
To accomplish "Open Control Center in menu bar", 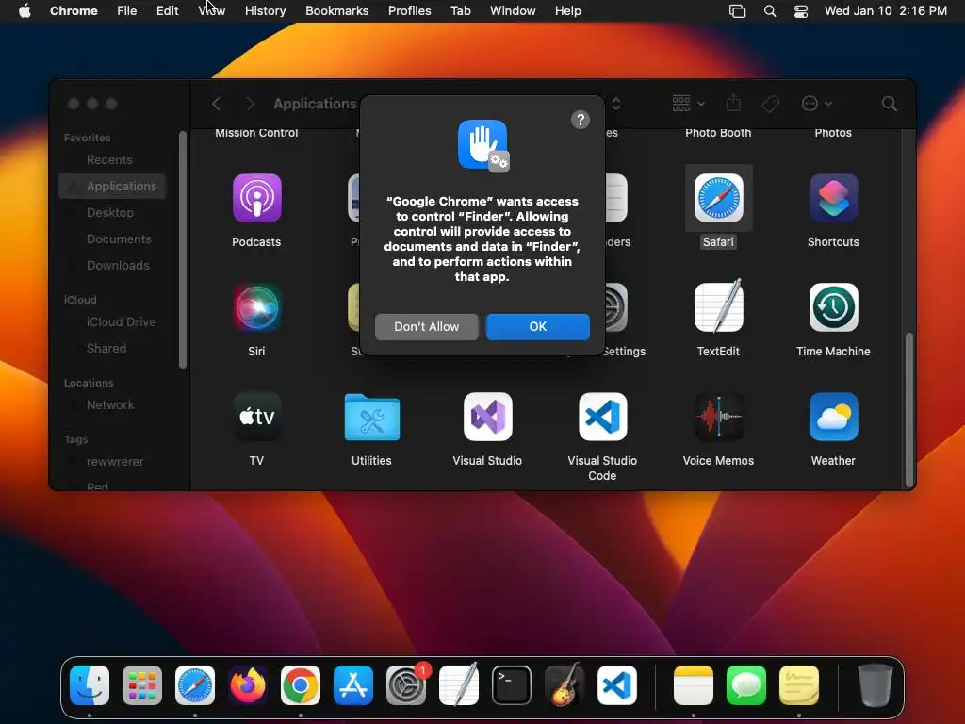I will pyautogui.click(x=801, y=11).
